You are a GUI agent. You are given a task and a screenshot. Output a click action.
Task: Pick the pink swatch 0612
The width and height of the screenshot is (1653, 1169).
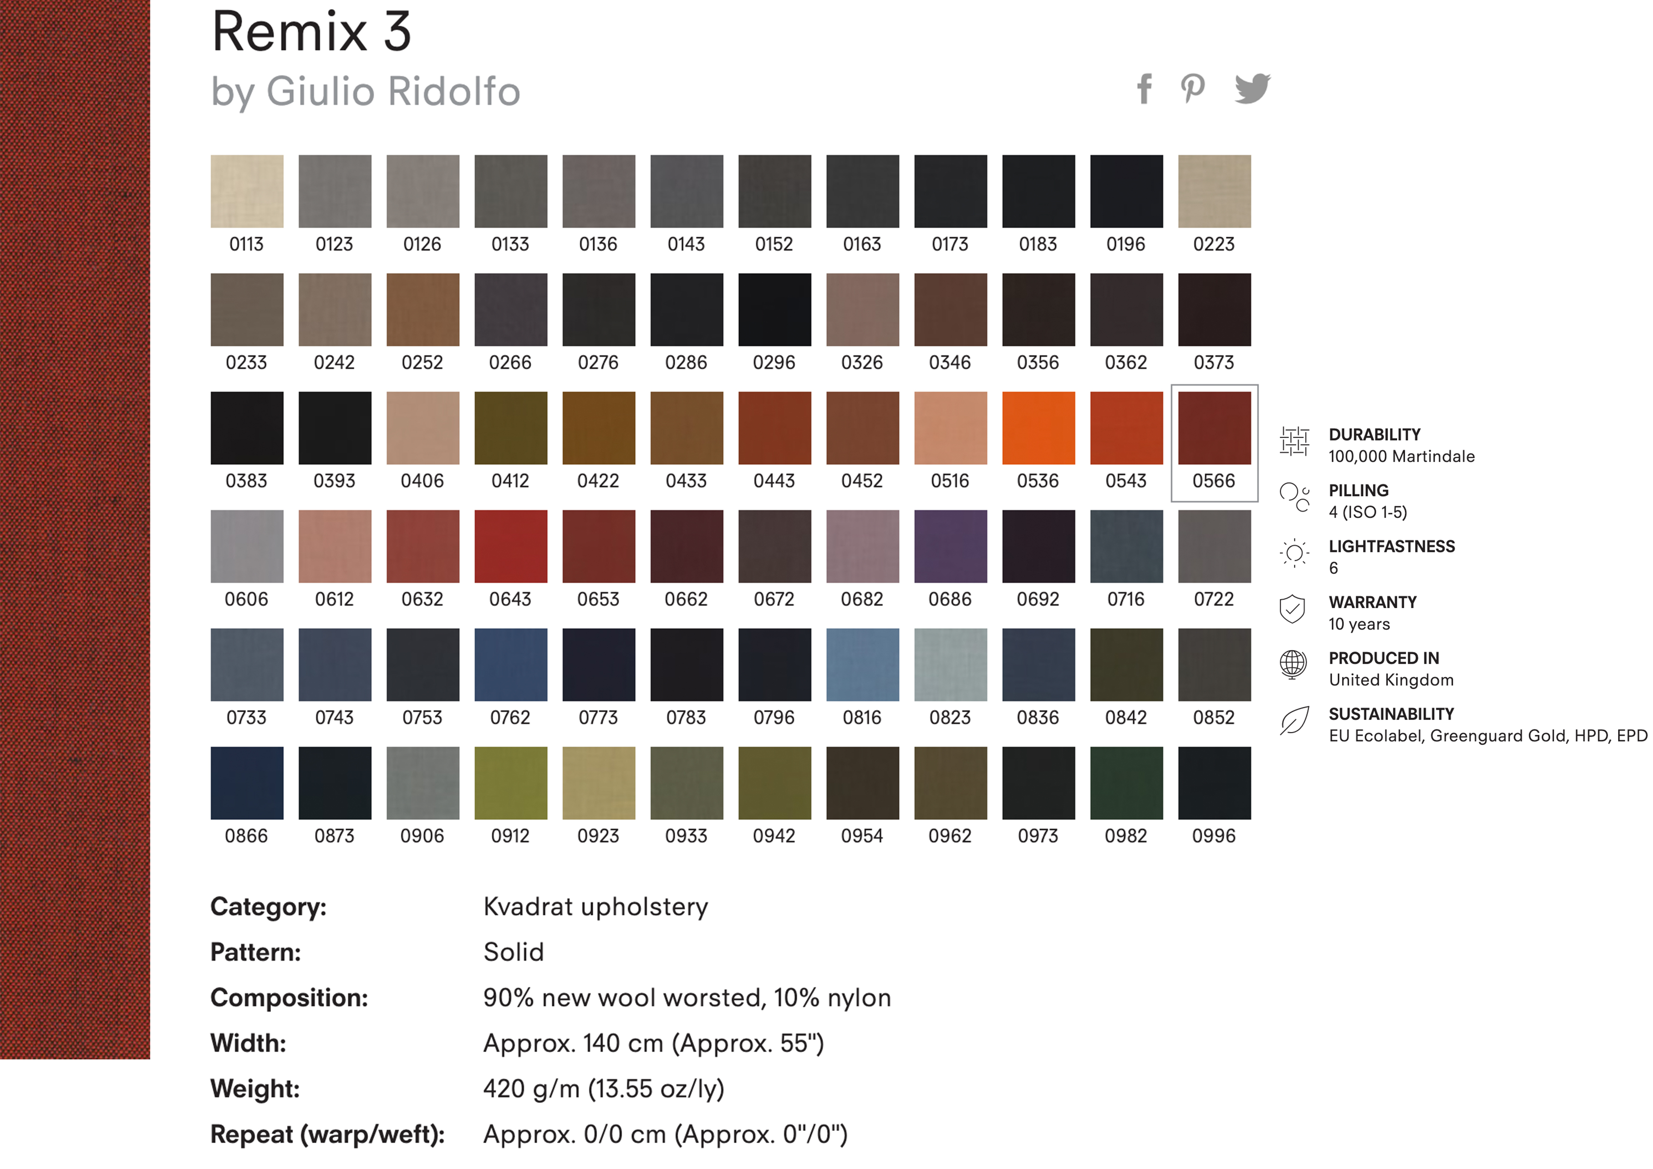tap(335, 547)
